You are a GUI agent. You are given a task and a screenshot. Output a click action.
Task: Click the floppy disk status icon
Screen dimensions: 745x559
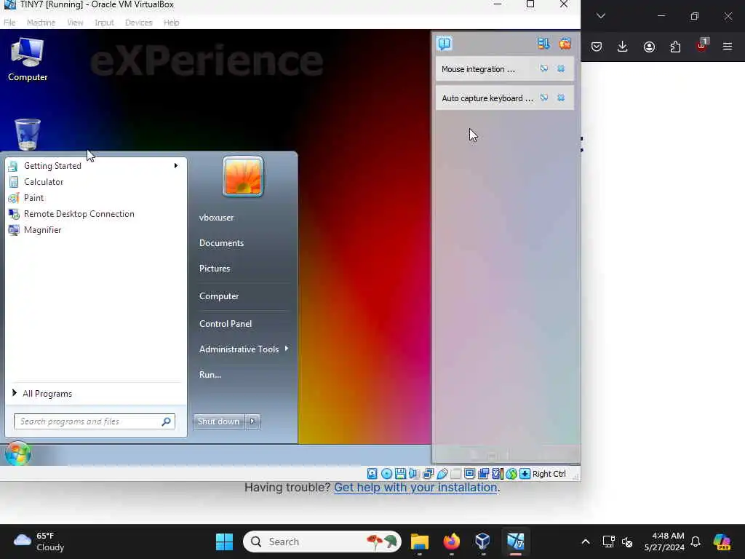pos(400,473)
